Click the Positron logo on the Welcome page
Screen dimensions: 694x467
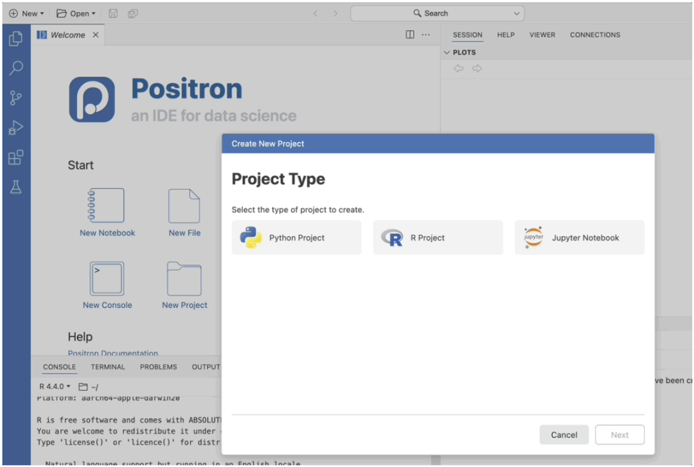point(92,99)
